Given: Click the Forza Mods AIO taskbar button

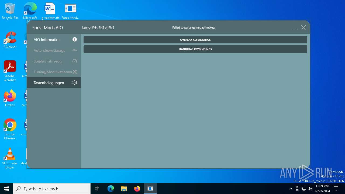Looking at the screenshot, I should coord(150,189).
